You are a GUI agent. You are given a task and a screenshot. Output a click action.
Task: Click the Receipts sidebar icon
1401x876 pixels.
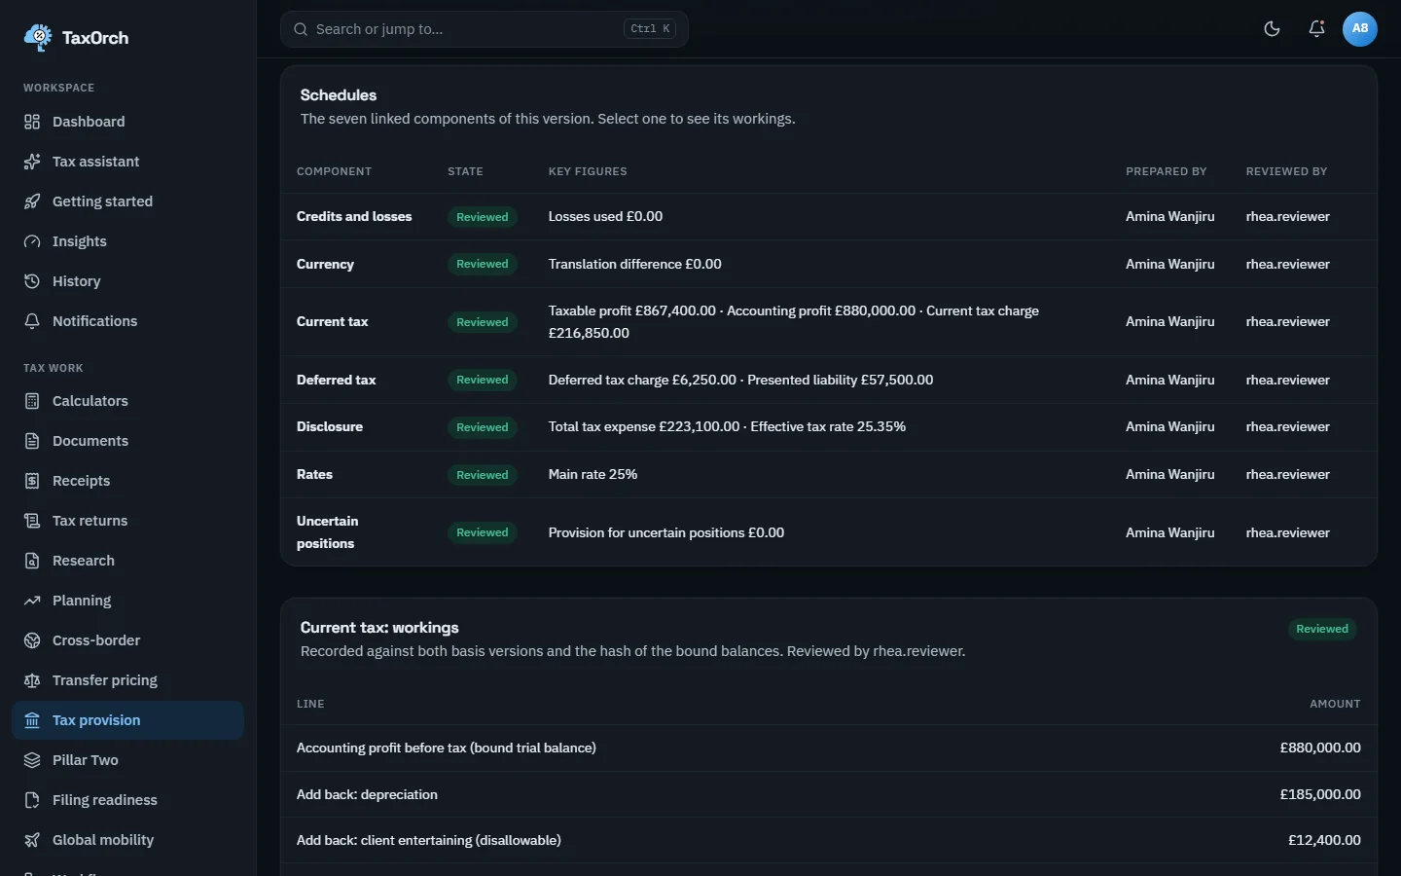coord(32,481)
